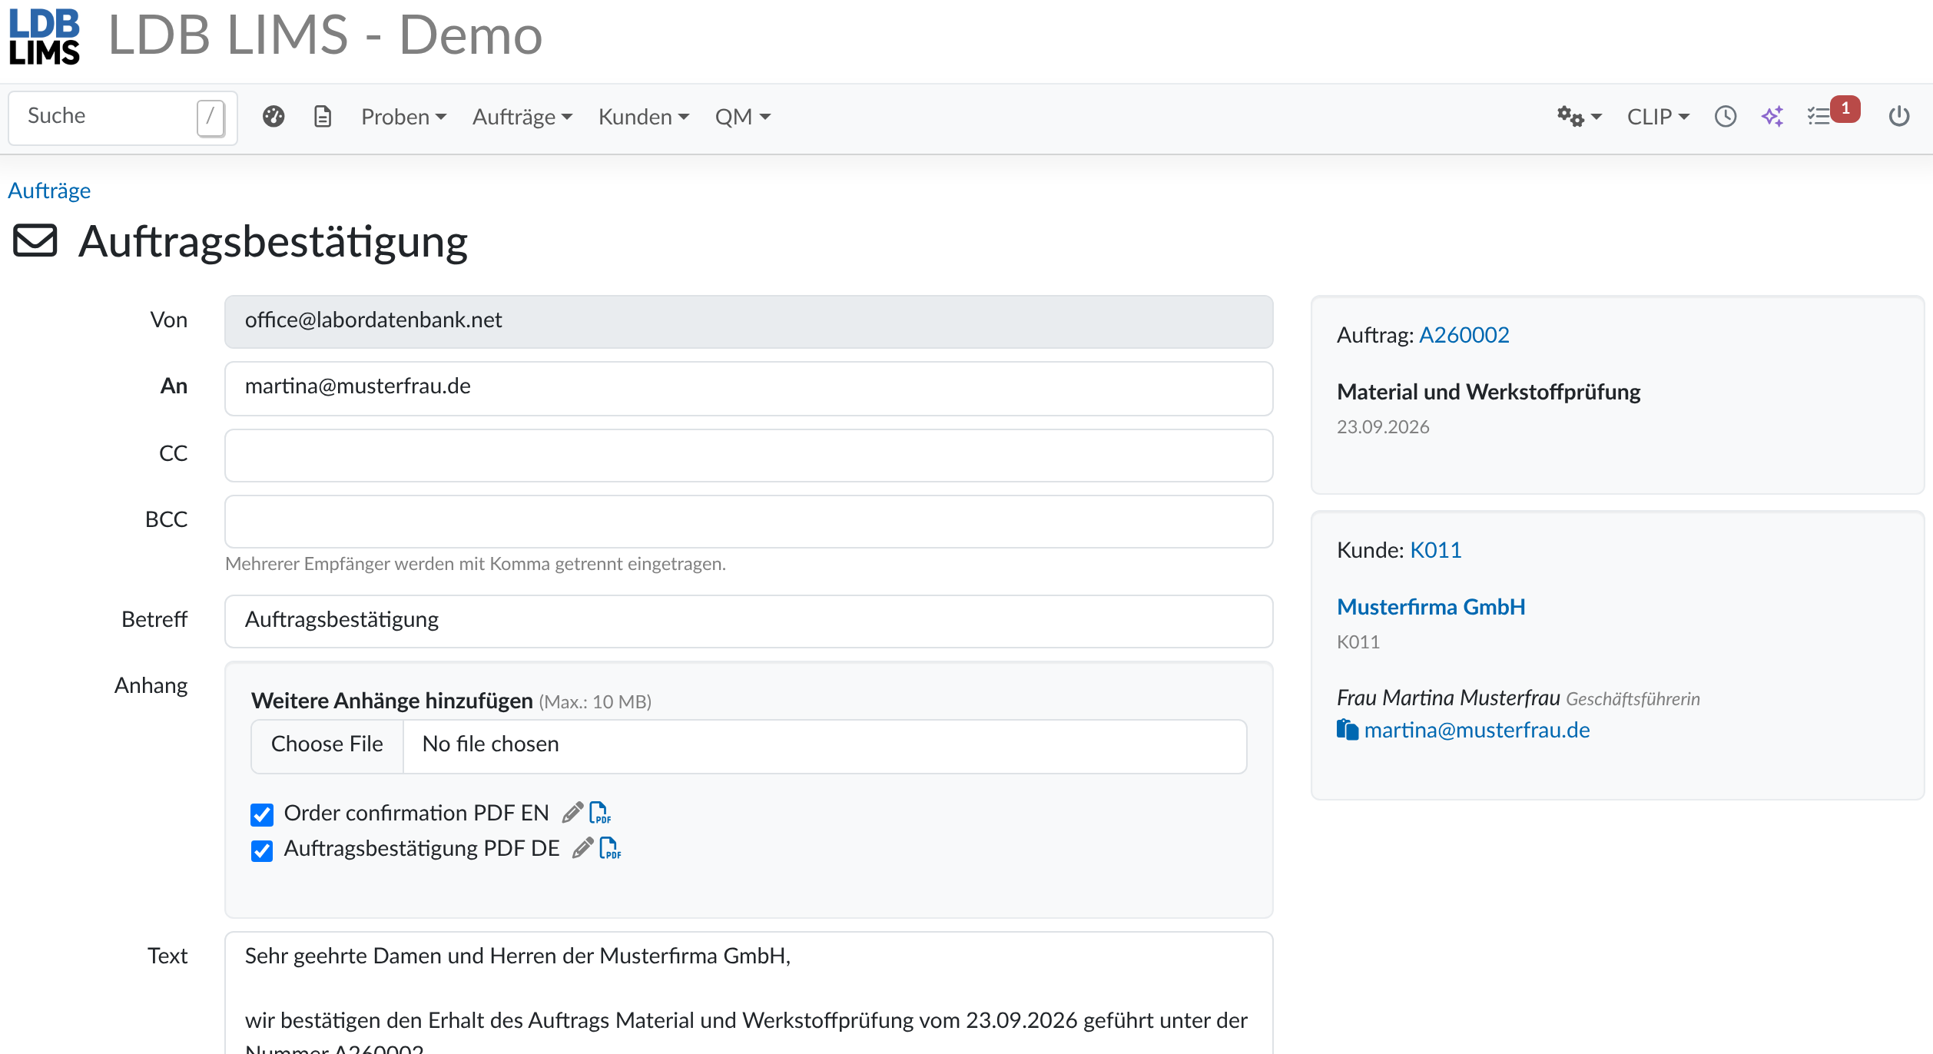Open the CLIP dropdown
Screen dimensions: 1933x1054
pyautogui.click(x=1658, y=117)
